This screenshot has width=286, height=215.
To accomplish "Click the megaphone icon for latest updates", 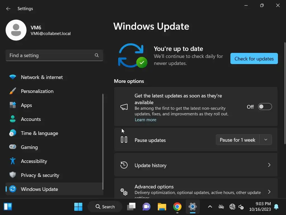I will tap(124, 107).
